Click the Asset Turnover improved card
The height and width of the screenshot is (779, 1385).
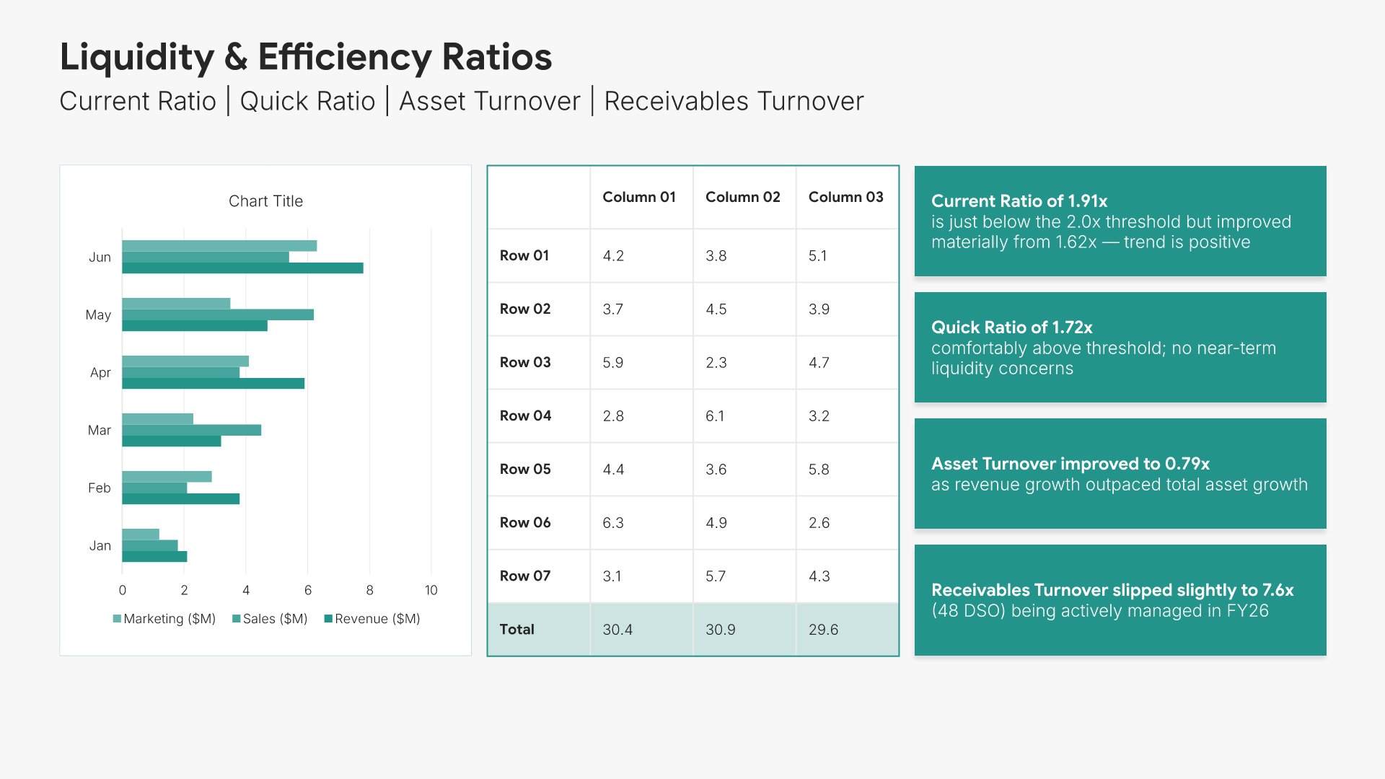pos(1120,473)
